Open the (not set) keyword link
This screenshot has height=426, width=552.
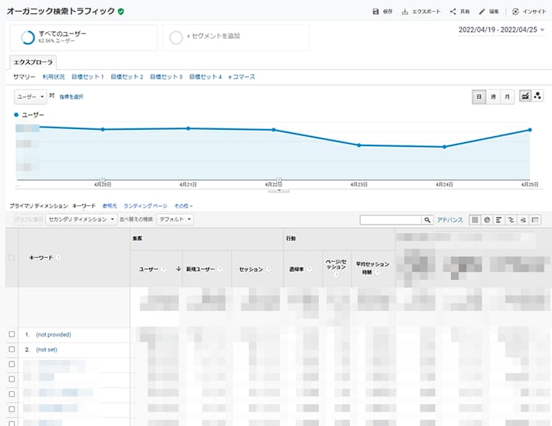(47, 350)
